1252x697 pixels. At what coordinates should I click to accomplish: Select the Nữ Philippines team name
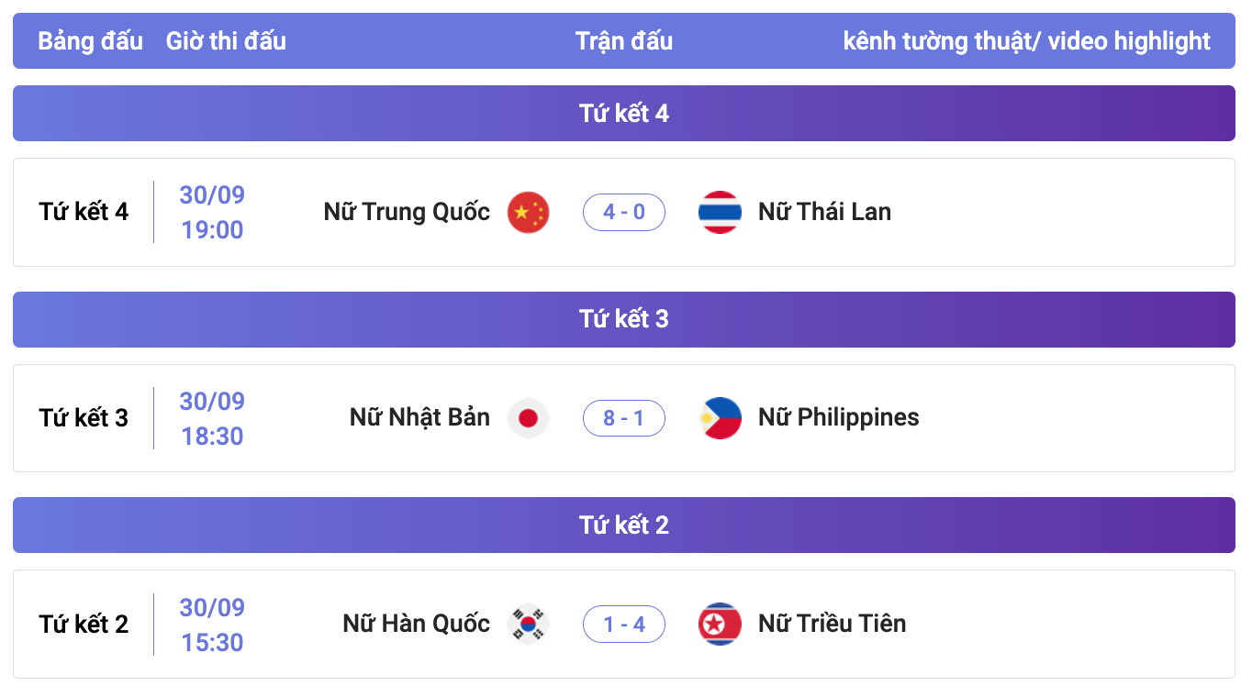coord(838,417)
